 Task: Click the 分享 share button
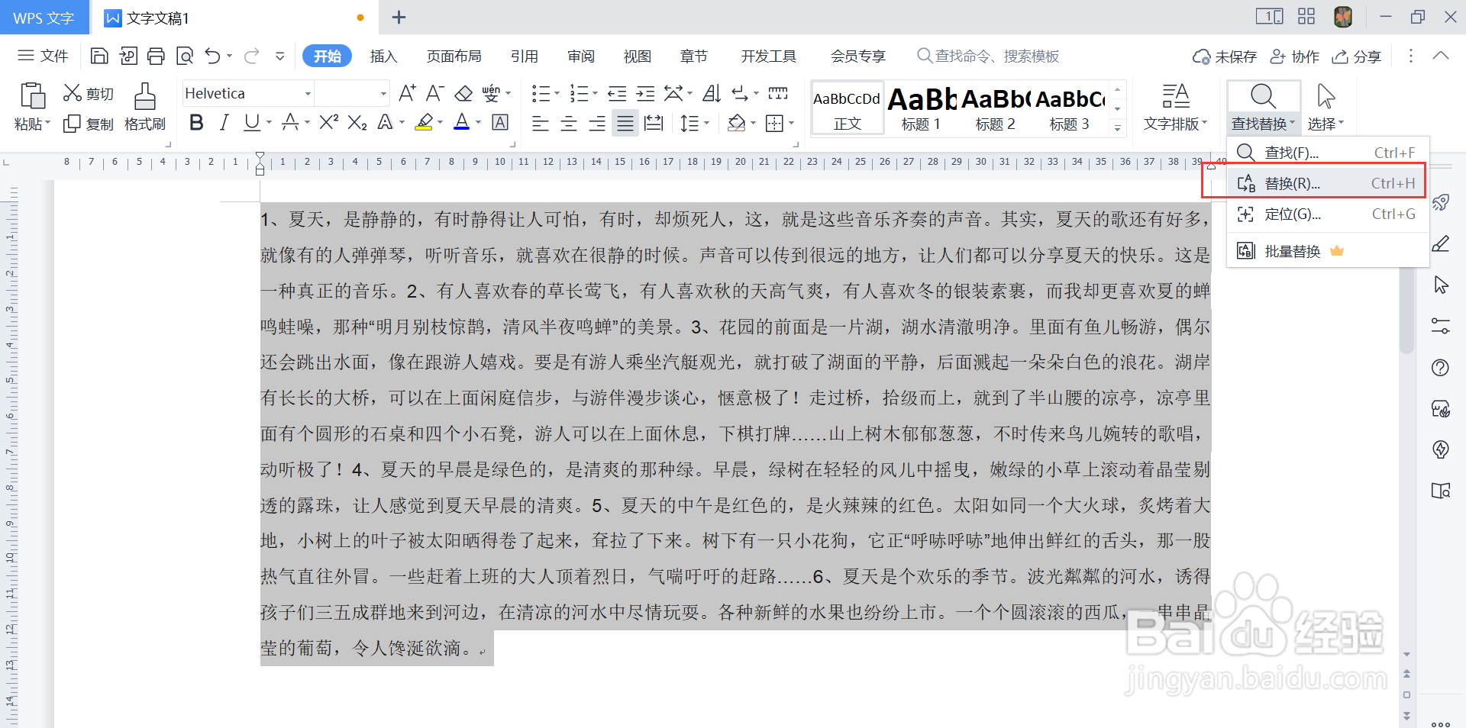pyautogui.click(x=1356, y=56)
